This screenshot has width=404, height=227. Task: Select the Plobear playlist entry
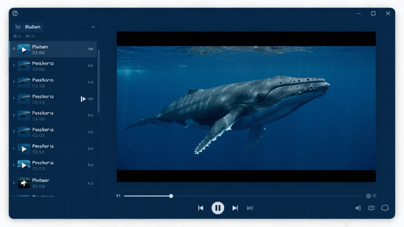pos(53,183)
